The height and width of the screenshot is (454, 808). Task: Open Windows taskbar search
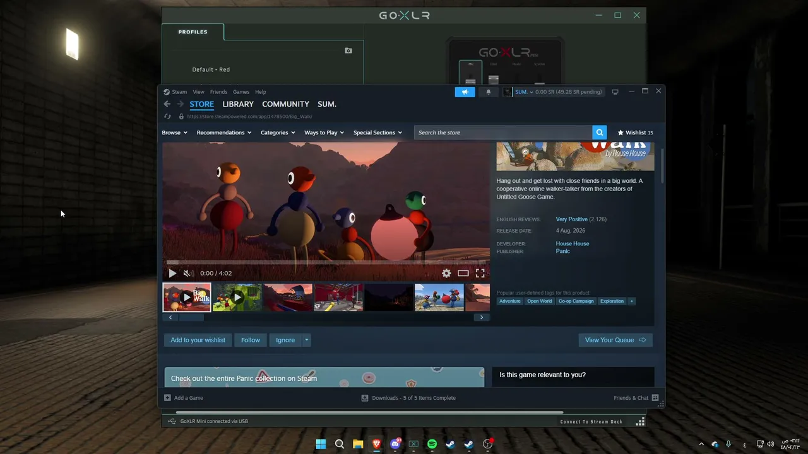coord(340,444)
